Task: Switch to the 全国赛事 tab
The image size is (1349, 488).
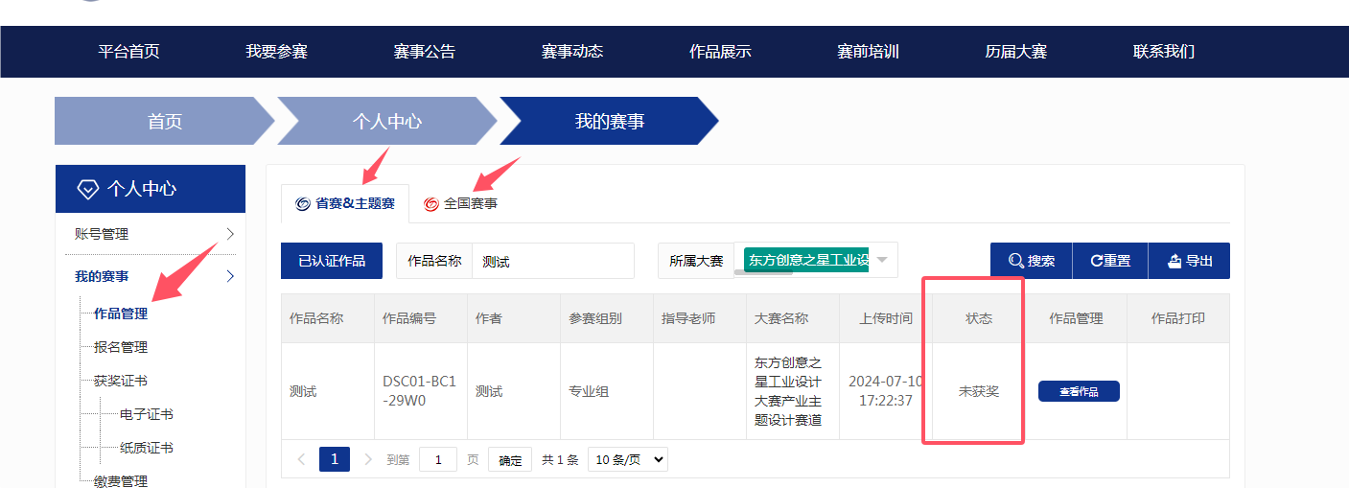Action: pos(461,203)
